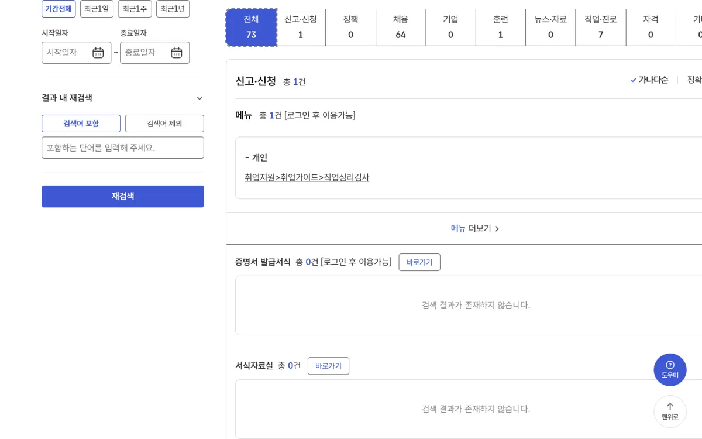Viewport: 702px width, 439px height.
Task: Collapse the 결과 내 재검색 section chevron
Action: [x=199, y=98]
